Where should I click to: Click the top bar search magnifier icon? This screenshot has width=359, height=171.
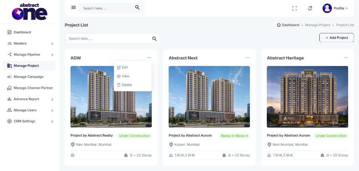click(x=137, y=8)
